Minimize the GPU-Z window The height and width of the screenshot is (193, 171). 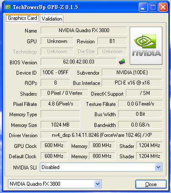(143, 7)
